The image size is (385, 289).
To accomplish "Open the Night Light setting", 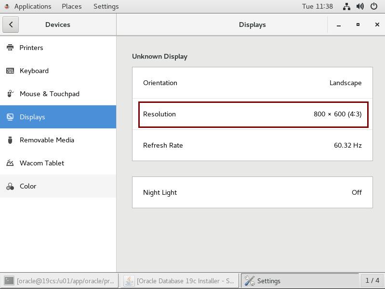I will tap(252, 192).
